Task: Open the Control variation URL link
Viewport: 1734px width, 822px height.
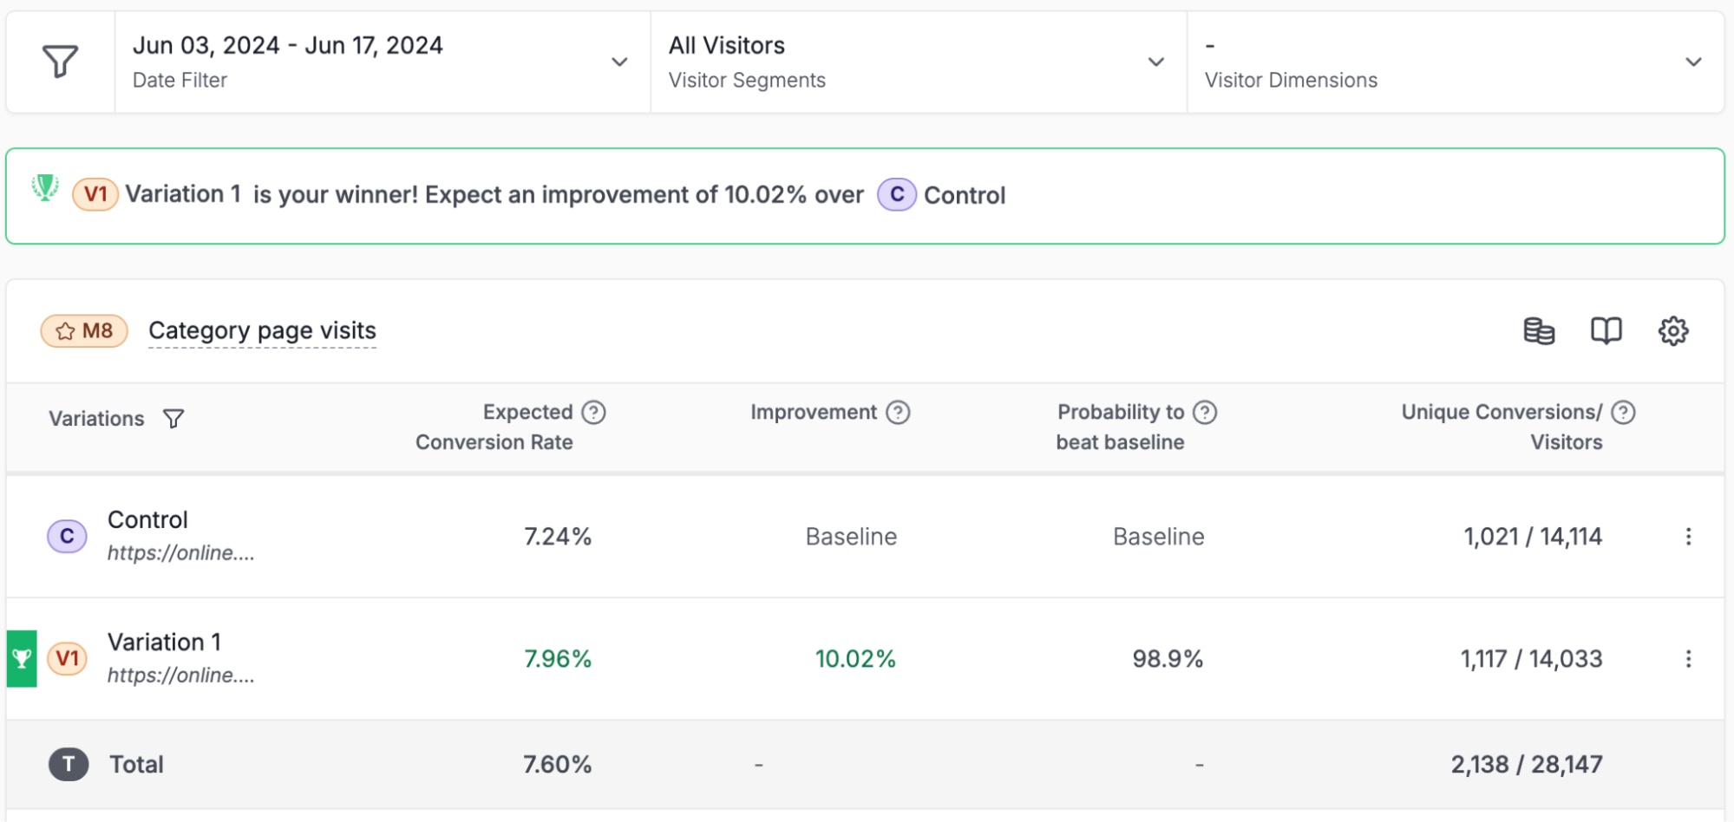Action: [x=180, y=553]
